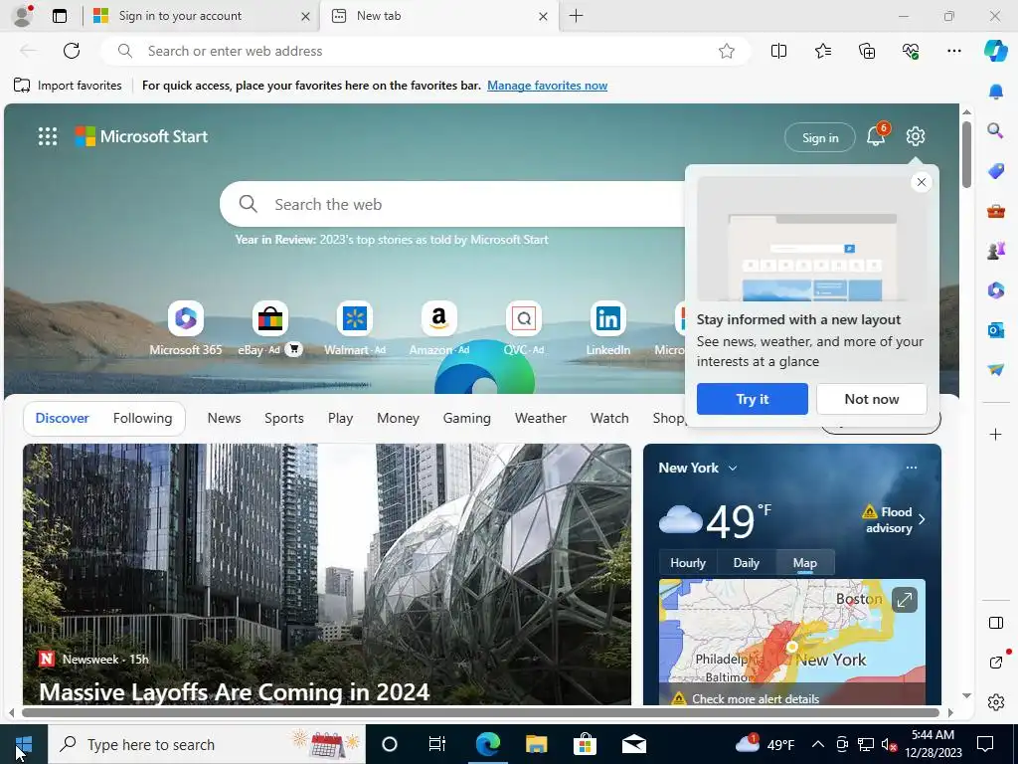Open sidebar settings gear at bottom
This screenshot has width=1018, height=764.
point(995,702)
